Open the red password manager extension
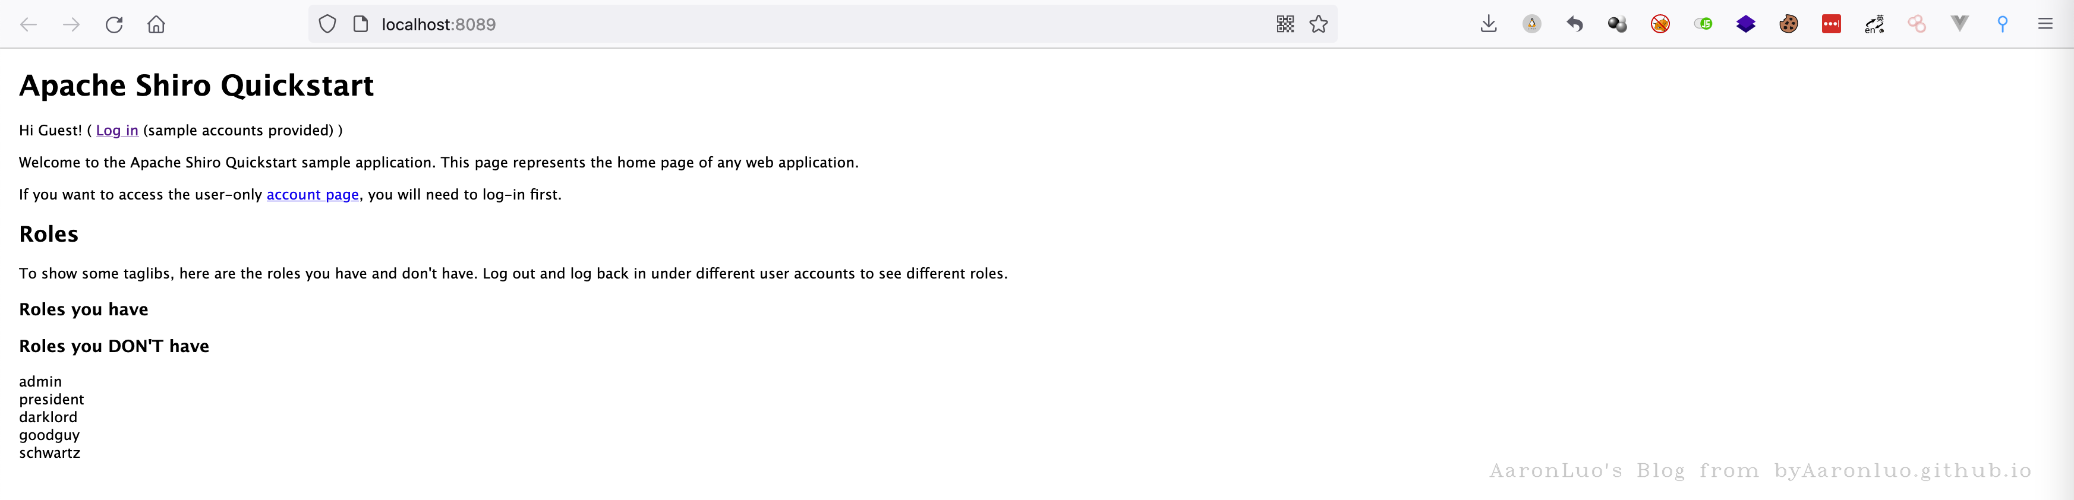2074x500 pixels. [x=1831, y=24]
